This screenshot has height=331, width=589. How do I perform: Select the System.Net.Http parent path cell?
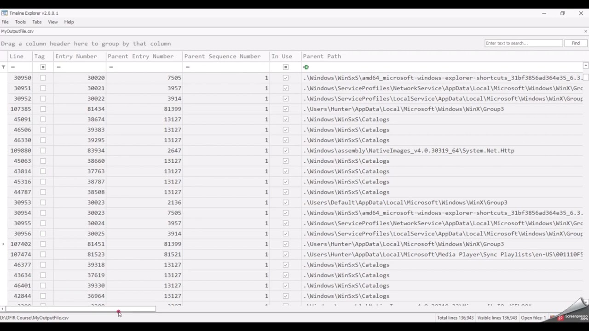click(x=442, y=150)
